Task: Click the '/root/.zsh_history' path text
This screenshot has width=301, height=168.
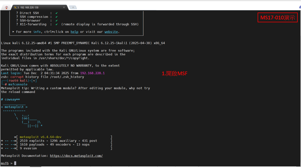Action: [x=67, y=77]
